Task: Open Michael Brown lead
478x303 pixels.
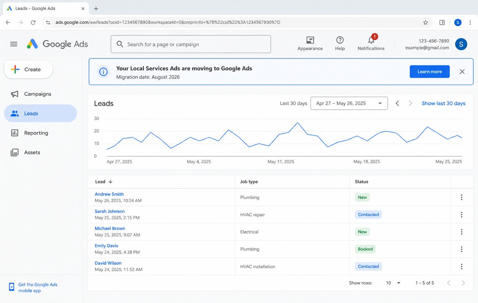Action: (110, 229)
